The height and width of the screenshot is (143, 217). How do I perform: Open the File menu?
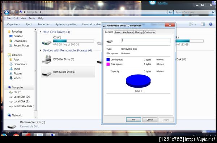9,18
